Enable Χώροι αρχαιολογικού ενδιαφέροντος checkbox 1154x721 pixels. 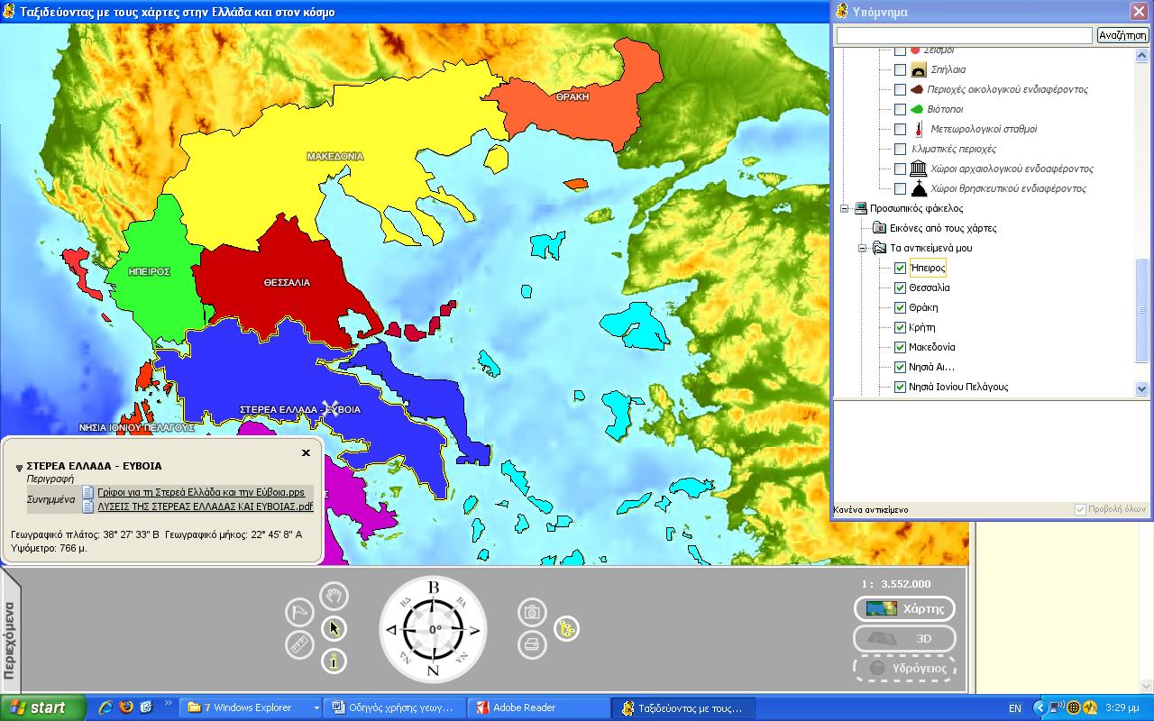tap(900, 169)
